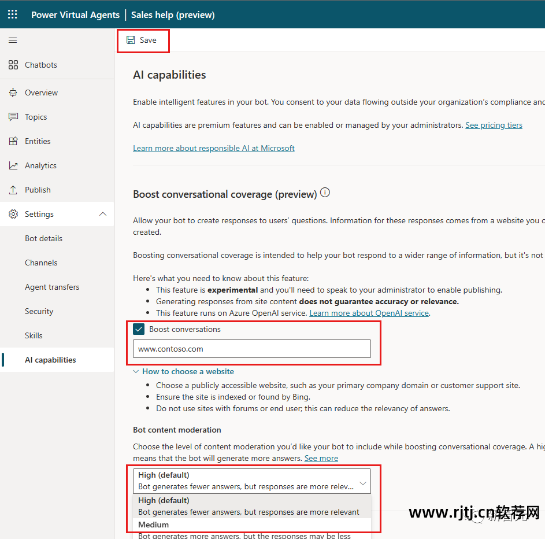Click the Publish upload arrow icon
The height and width of the screenshot is (539, 545).
[13, 190]
